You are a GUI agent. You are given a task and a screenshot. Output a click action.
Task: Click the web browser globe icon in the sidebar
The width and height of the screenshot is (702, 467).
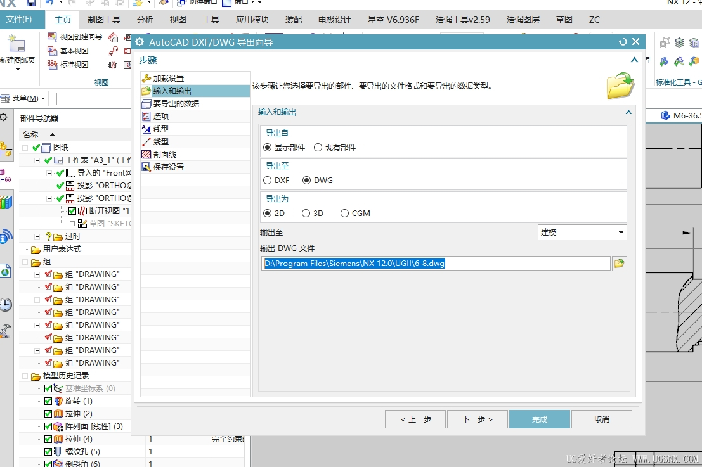6,271
